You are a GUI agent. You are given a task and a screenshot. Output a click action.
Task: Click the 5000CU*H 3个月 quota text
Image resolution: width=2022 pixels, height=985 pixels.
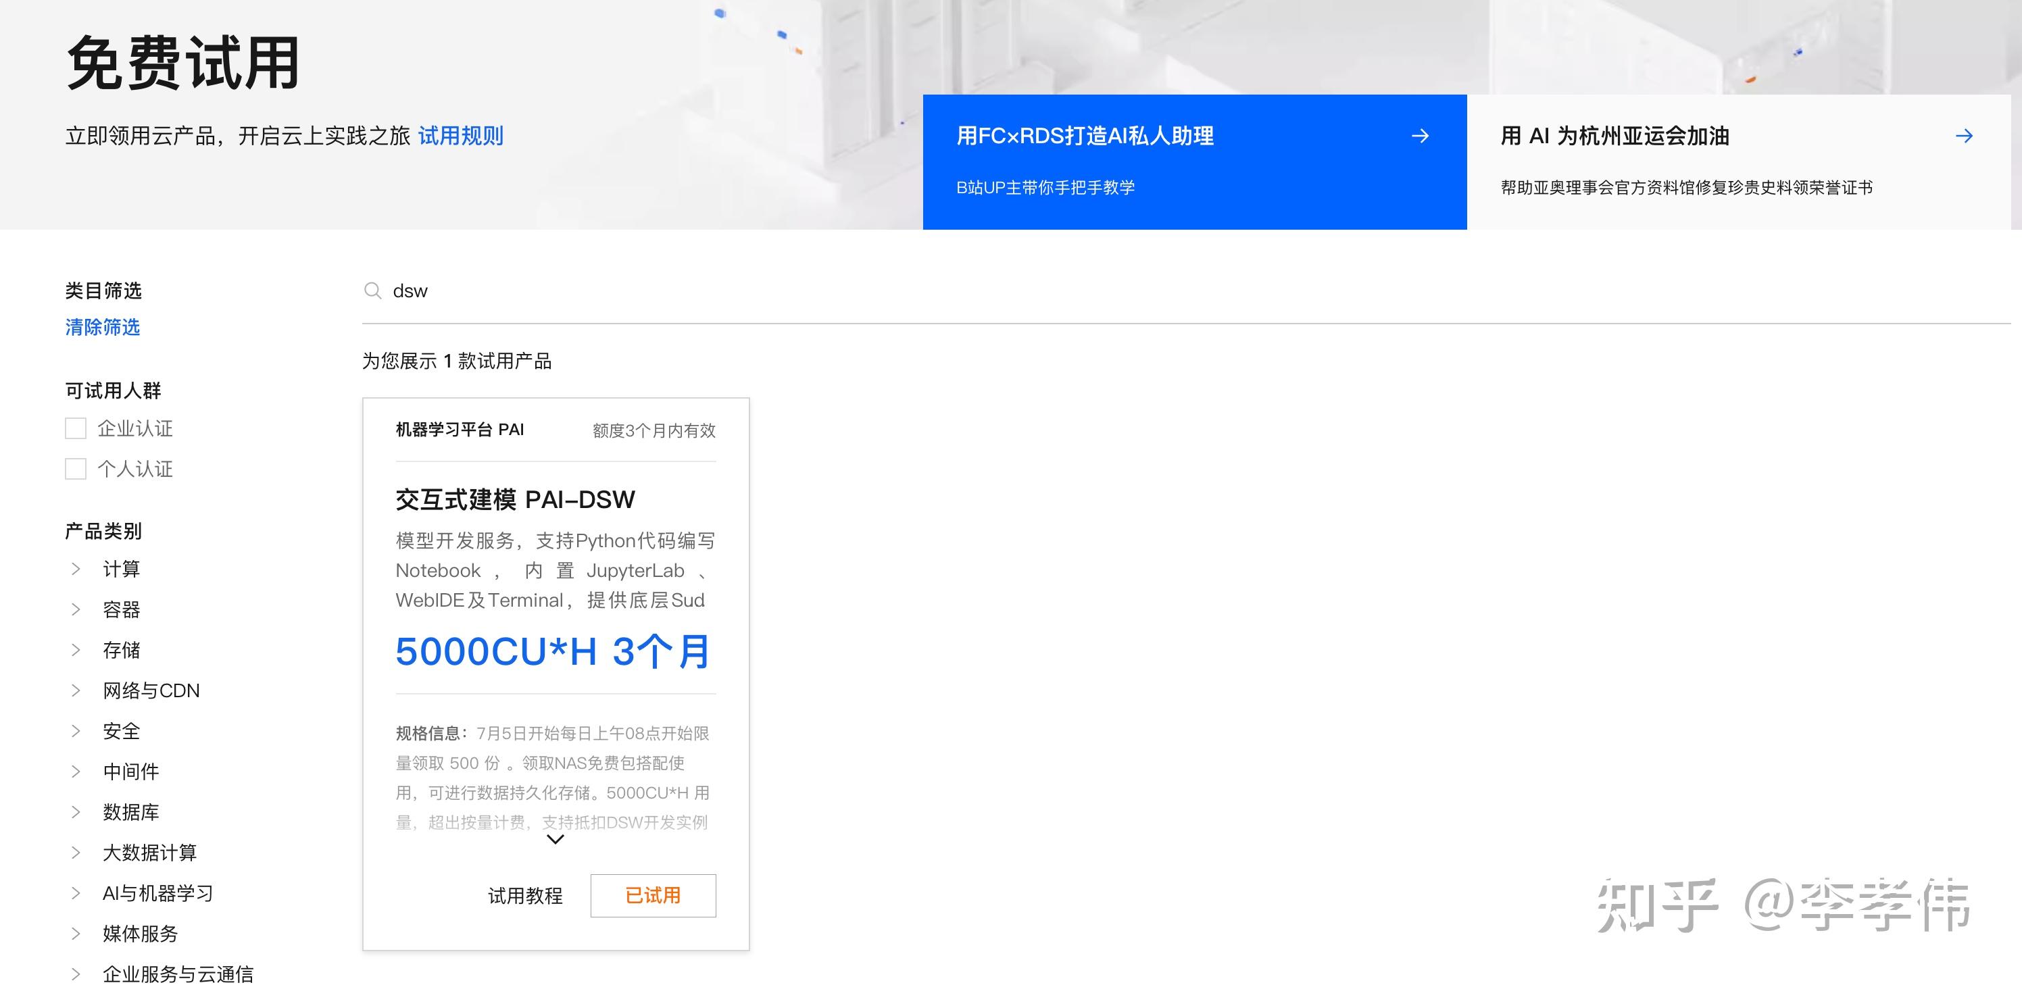[553, 651]
